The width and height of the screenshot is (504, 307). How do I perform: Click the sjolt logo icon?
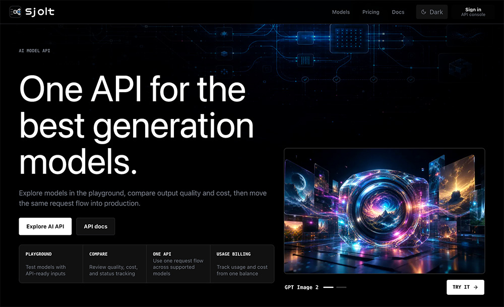tap(16, 12)
